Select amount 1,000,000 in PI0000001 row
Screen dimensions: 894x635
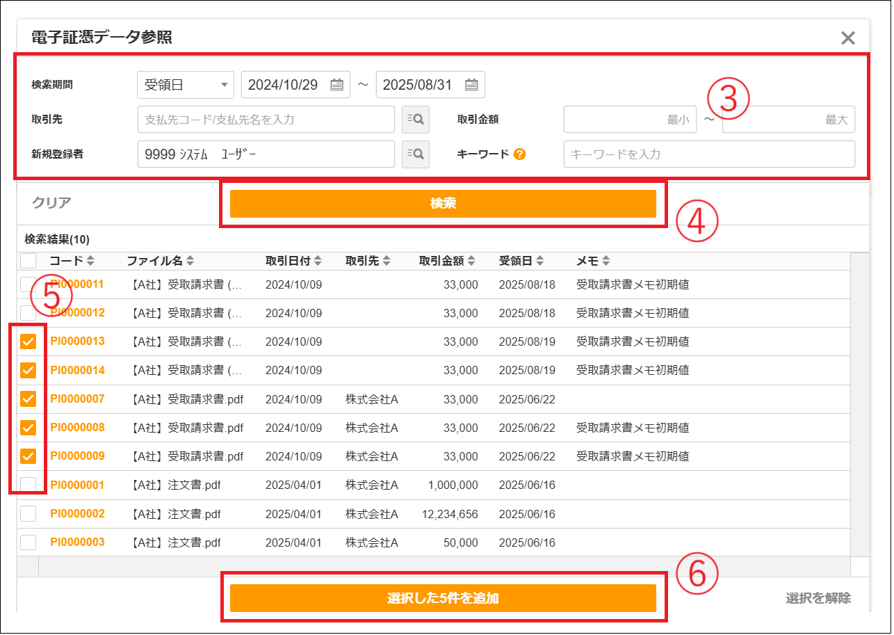(453, 485)
